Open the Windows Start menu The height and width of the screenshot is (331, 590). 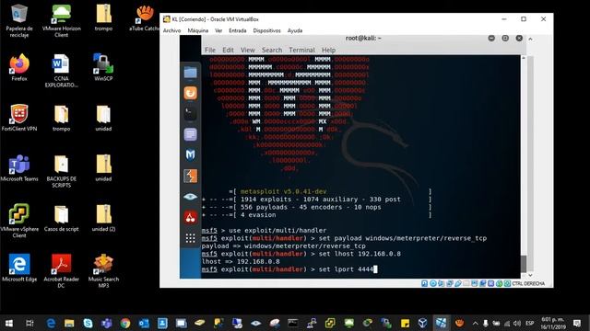click(x=9, y=323)
